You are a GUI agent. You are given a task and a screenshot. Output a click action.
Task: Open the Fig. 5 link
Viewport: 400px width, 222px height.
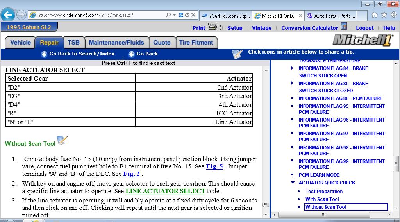[x=214, y=166]
